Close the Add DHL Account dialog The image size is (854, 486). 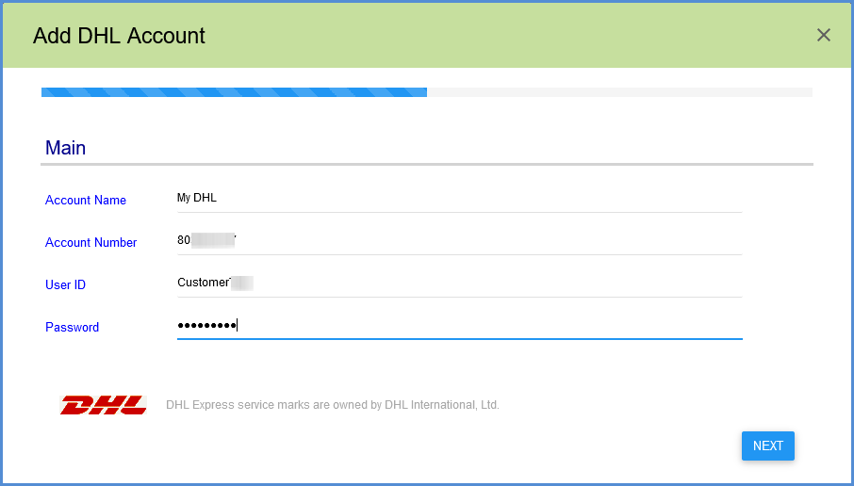(x=824, y=36)
